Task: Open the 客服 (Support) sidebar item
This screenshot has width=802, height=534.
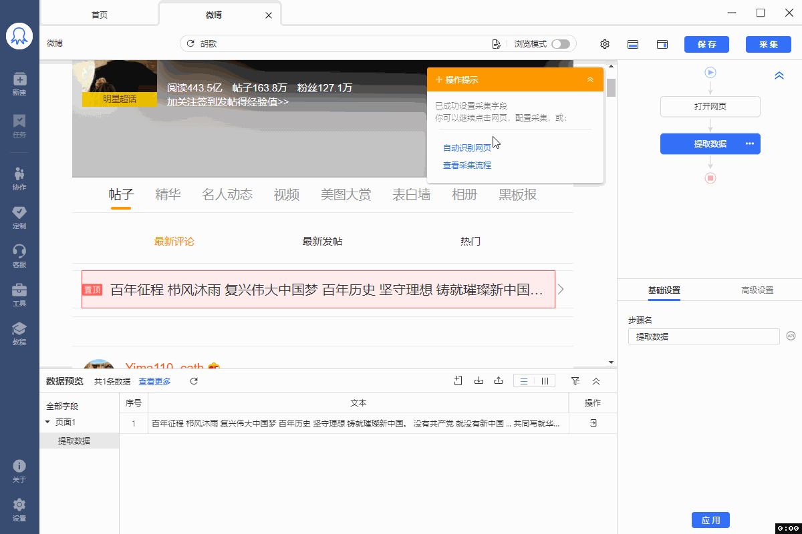Action: pos(19,256)
